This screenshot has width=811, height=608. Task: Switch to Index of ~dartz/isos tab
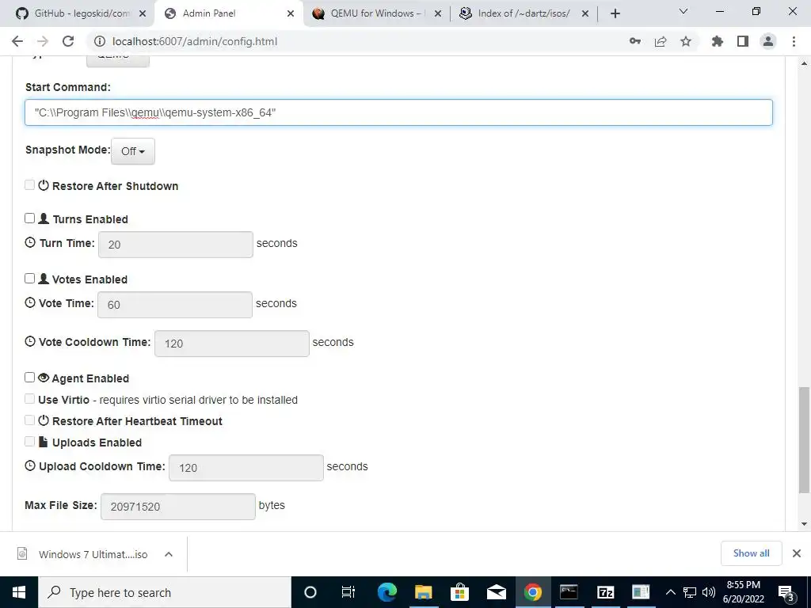(517, 13)
